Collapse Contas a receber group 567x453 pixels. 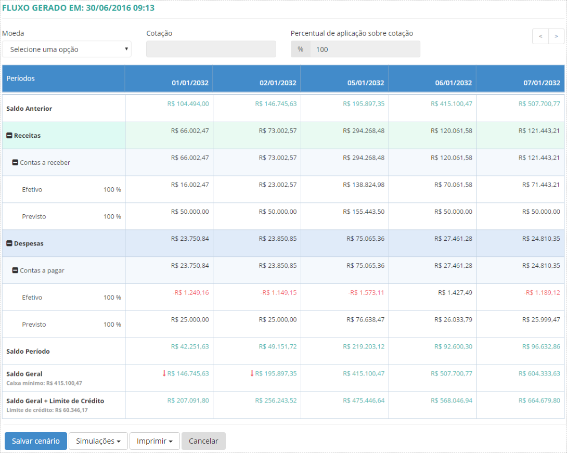pos(15,162)
